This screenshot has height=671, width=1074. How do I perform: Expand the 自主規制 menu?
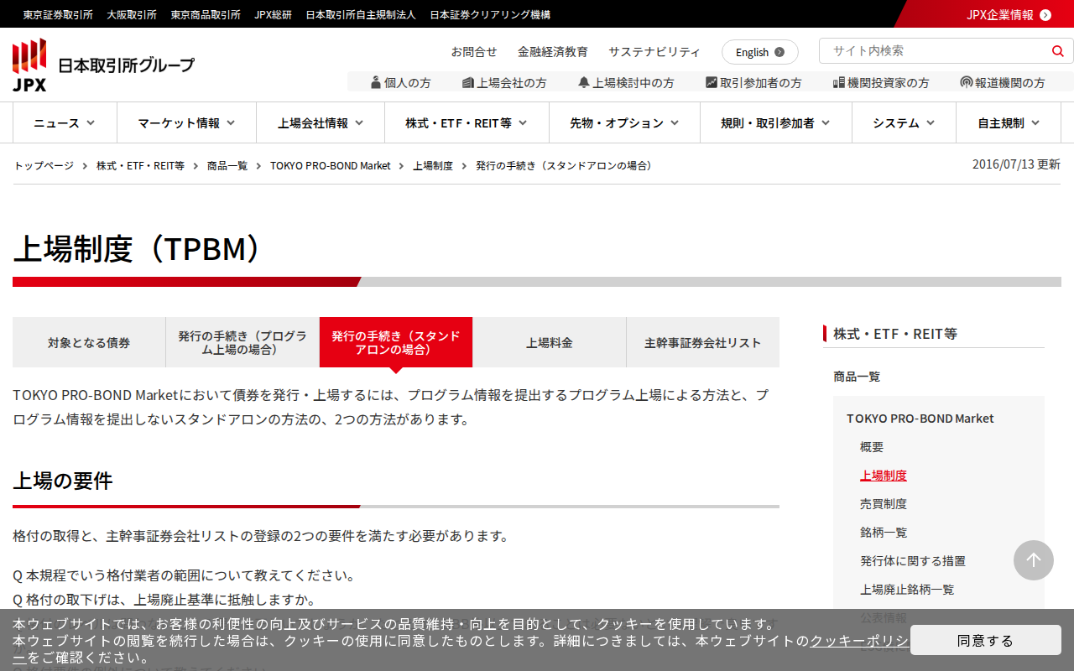pos(1009,122)
